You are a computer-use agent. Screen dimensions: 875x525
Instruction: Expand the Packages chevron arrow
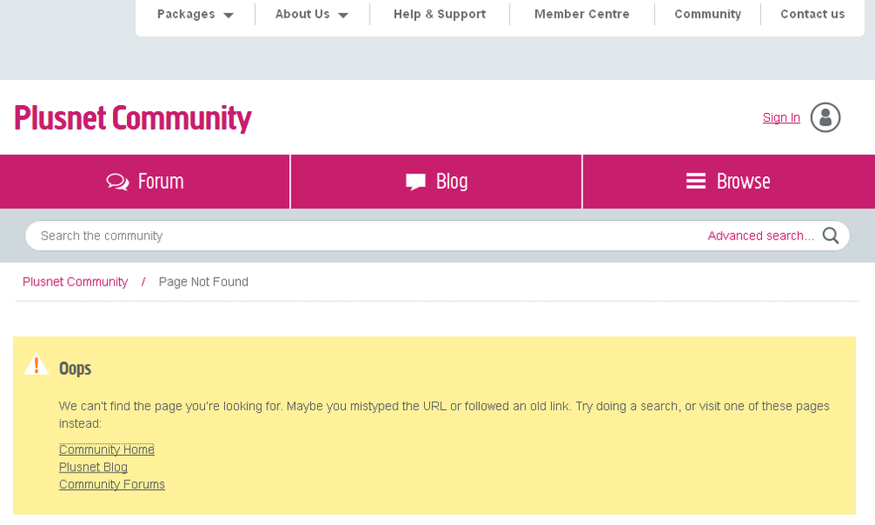(228, 15)
